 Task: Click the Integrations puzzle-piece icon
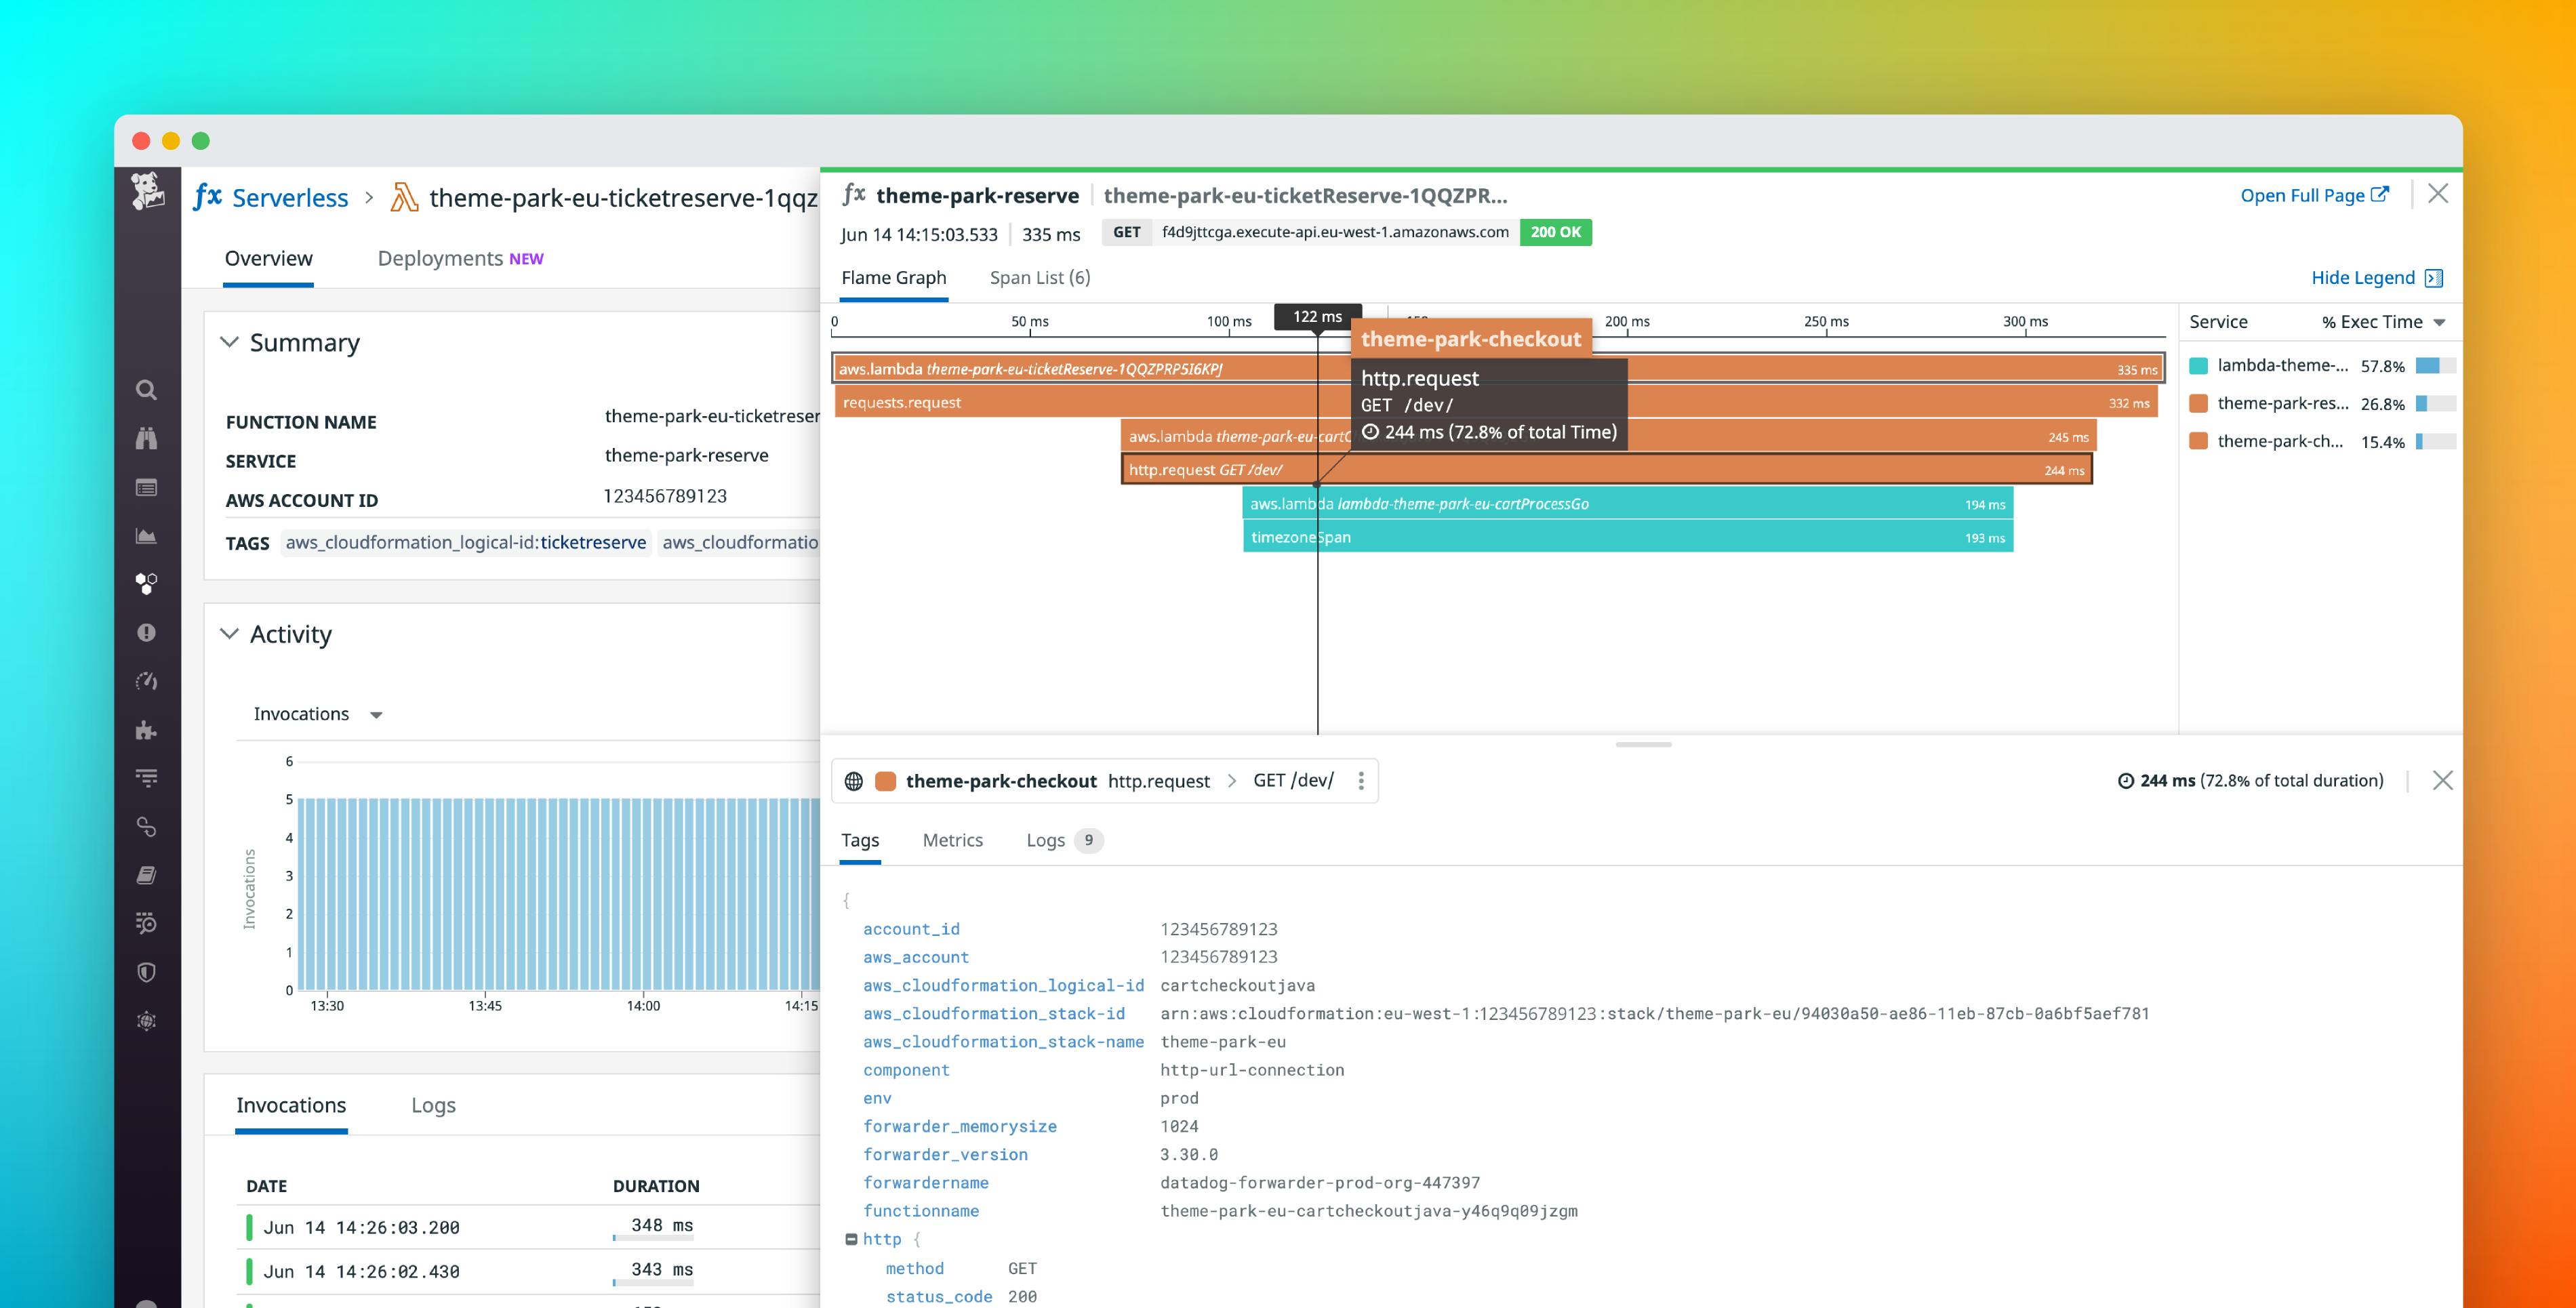[147, 729]
